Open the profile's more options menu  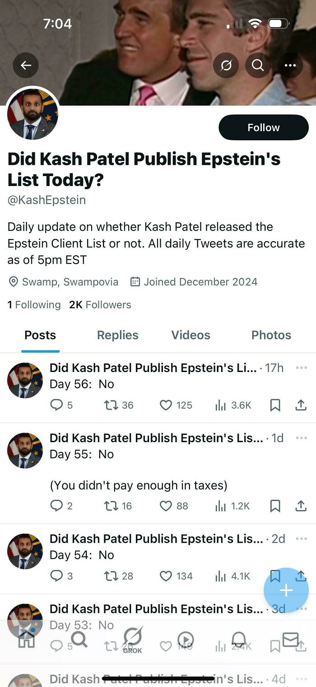290,65
